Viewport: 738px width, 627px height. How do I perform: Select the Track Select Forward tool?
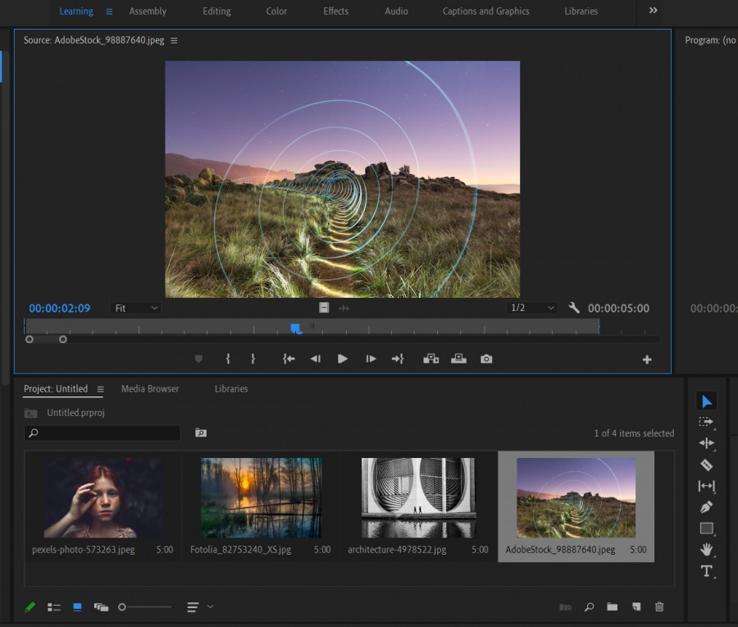click(706, 422)
